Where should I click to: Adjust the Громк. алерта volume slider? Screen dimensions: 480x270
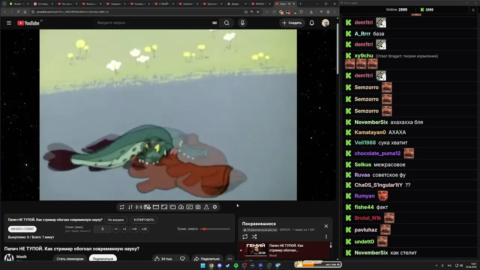click(x=215, y=229)
